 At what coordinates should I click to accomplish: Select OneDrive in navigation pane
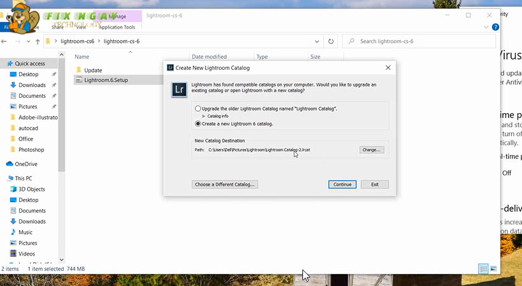click(25, 164)
